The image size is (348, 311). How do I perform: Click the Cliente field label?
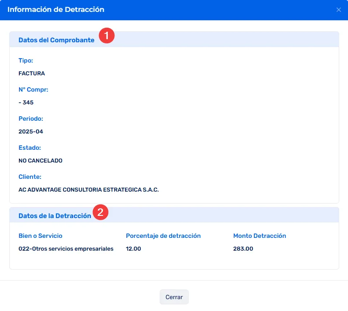(30, 177)
